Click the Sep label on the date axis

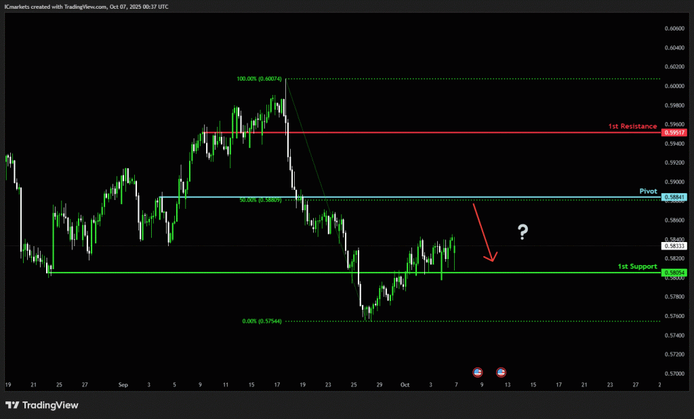pos(123,384)
